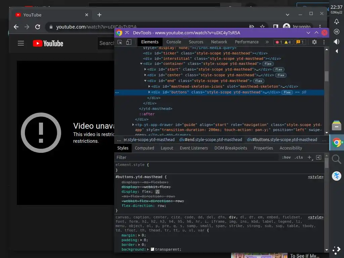Open the <style> link for the reset rule
The image size is (344, 258).
[315, 217]
